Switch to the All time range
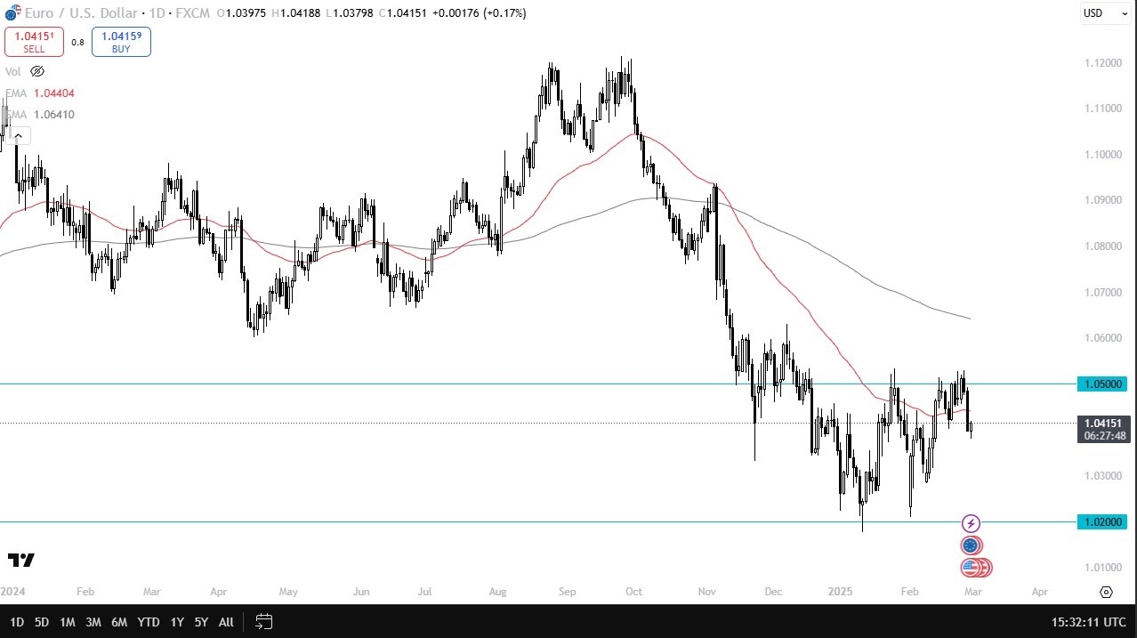This screenshot has height=638, width=1137. (226, 622)
